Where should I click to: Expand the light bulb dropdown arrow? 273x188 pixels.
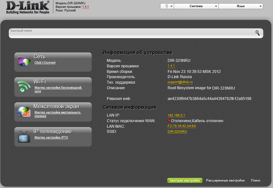(x=171, y=6)
